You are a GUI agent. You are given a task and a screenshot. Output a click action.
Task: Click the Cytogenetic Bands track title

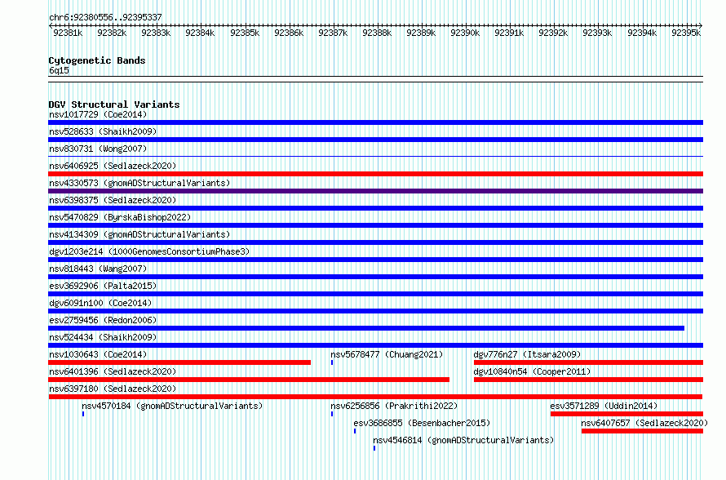click(97, 60)
